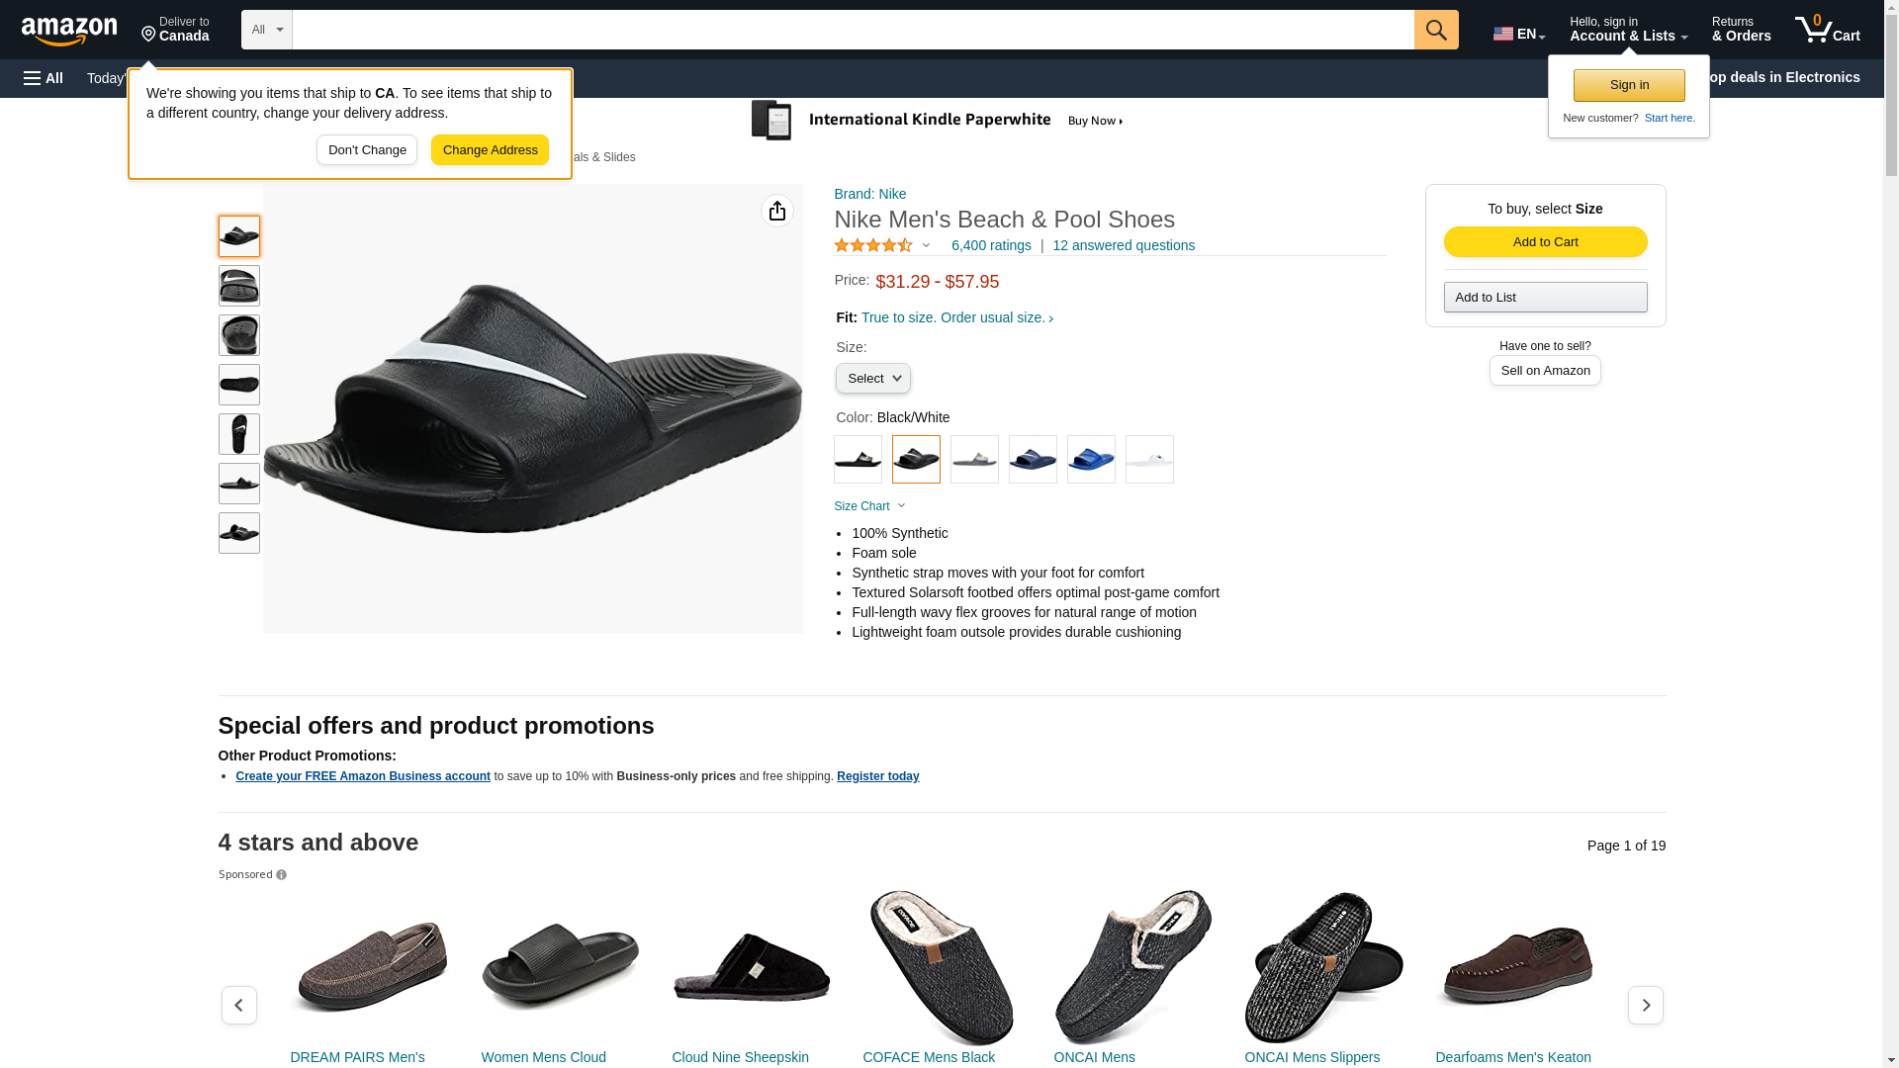Open the Size select dropdown
The image size is (1899, 1068).
(x=872, y=379)
